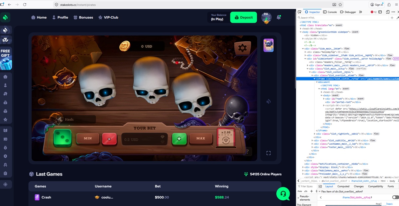
Task: Click the FREE GIFT sidebar banner
Action: (6, 58)
